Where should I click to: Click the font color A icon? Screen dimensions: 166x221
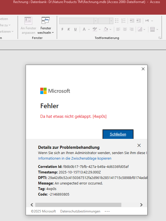pyautogui.click(x=84, y=29)
